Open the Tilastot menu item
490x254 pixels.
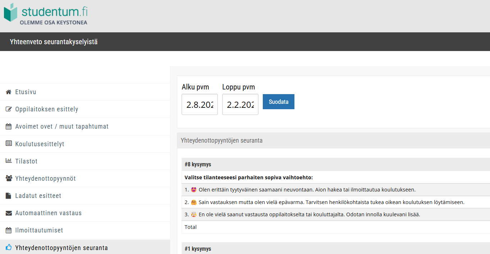(26, 161)
